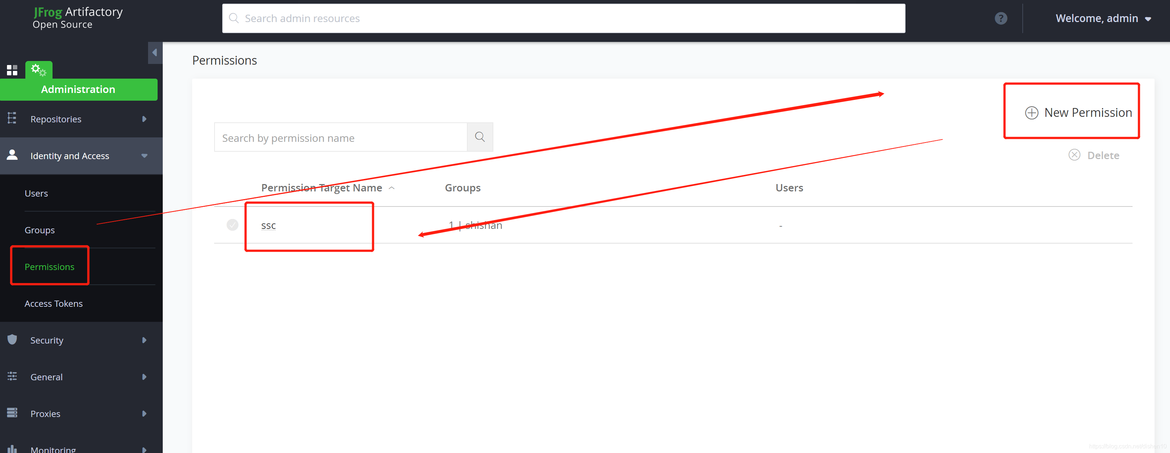Click the Access Tokens navigation link
Viewport: 1170px width, 453px height.
click(x=53, y=304)
